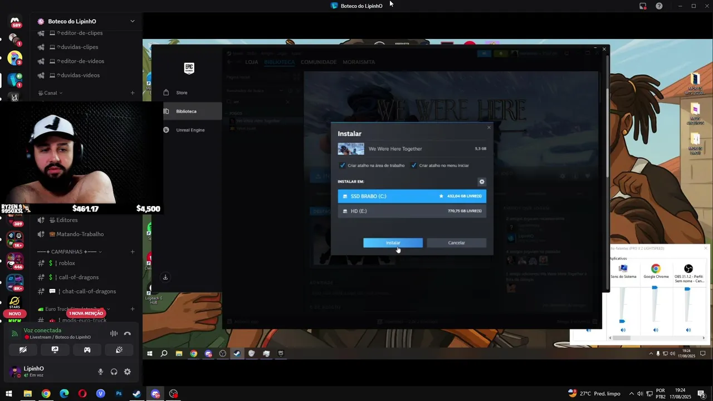Mute OBS in volume mixer
Image resolution: width=713 pixels, height=401 pixels.
688,330
